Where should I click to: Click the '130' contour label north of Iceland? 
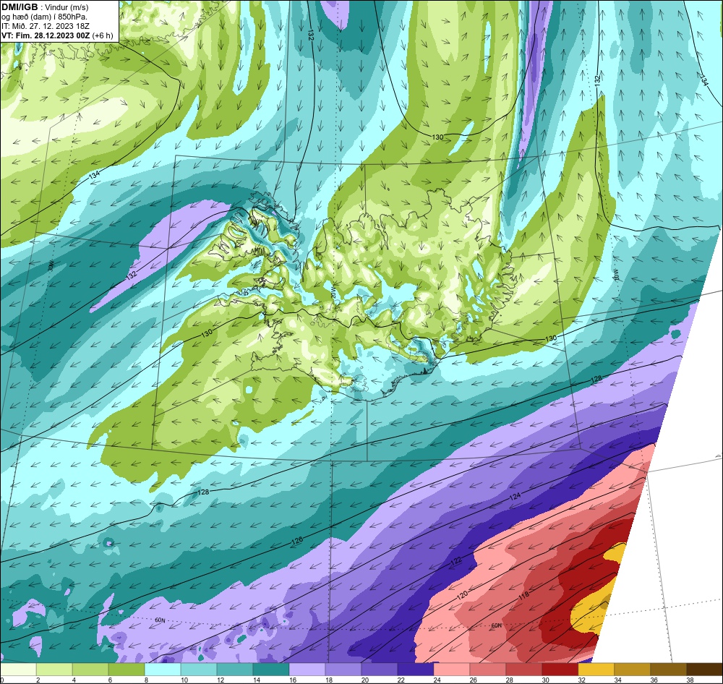(x=437, y=137)
